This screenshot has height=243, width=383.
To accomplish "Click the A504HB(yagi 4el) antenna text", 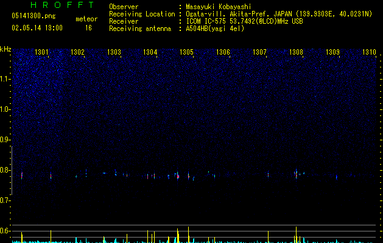I will (x=215, y=29).
